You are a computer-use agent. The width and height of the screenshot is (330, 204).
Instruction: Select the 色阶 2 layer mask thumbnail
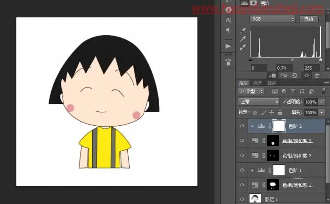279,126
